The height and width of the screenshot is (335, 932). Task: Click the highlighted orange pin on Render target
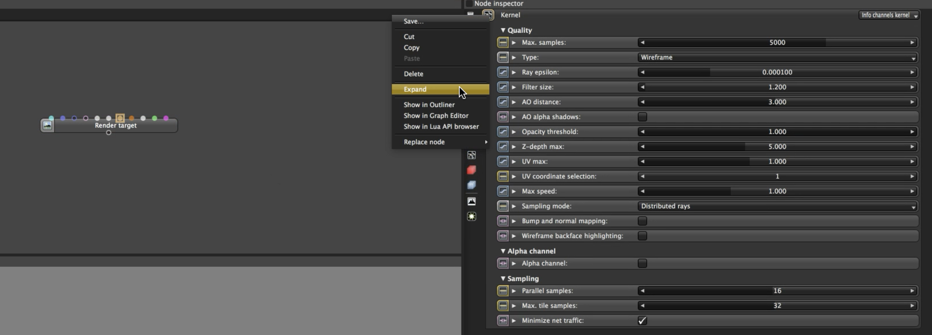pyautogui.click(x=120, y=118)
